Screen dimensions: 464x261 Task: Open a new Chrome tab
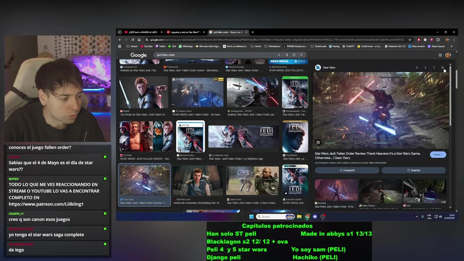253,32
